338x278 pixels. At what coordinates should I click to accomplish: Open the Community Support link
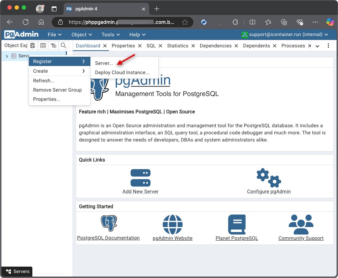(x=301, y=238)
